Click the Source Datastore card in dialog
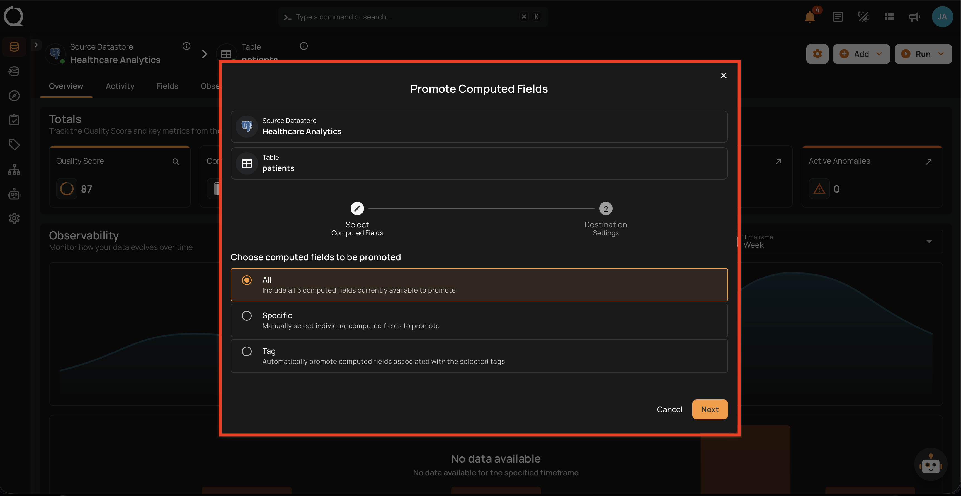This screenshot has height=496, width=961. 479,126
